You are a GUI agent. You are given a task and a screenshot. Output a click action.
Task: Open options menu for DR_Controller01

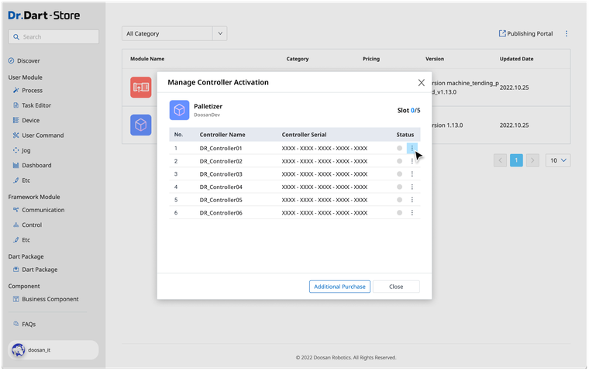412,148
